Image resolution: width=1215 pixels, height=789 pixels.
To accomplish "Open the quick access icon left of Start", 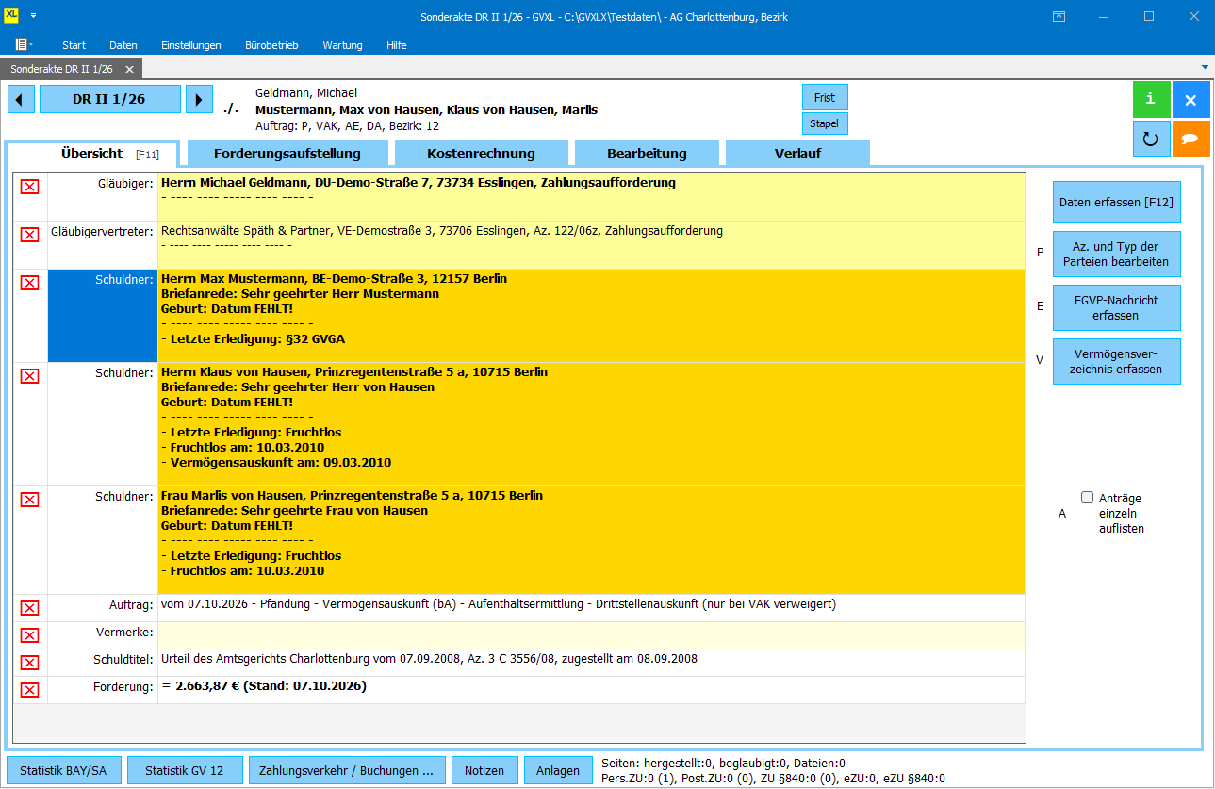I will [x=24, y=44].
